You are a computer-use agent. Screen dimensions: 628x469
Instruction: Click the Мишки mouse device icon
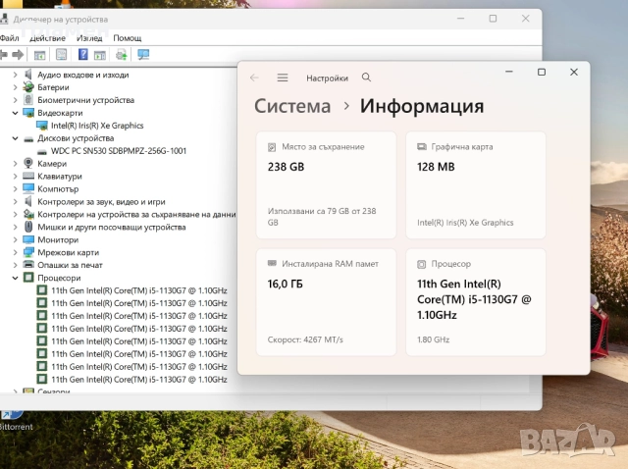(28, 227)
